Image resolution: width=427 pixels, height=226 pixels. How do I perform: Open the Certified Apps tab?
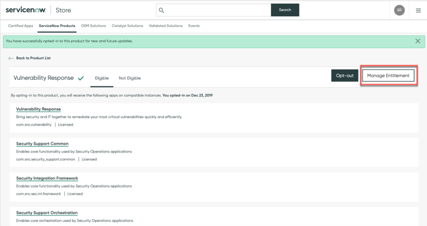coord(21,26)
